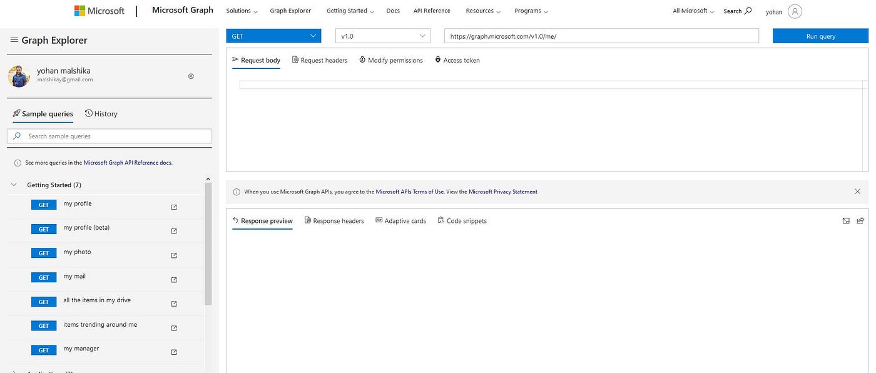Open the Adaptive cards tab
The image size is (876, 373).
point(401,221)
